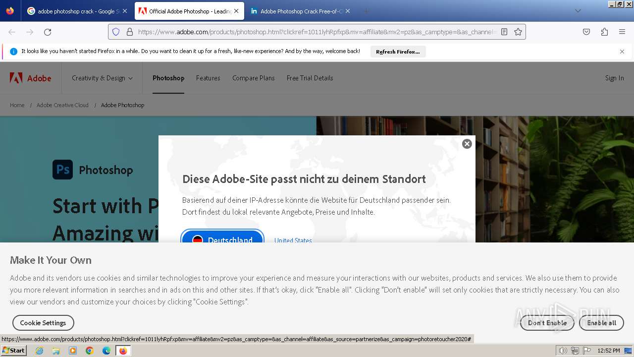634x357 pixels.
Task: Click the Make It Your Own heading
Action: point(51,260)
